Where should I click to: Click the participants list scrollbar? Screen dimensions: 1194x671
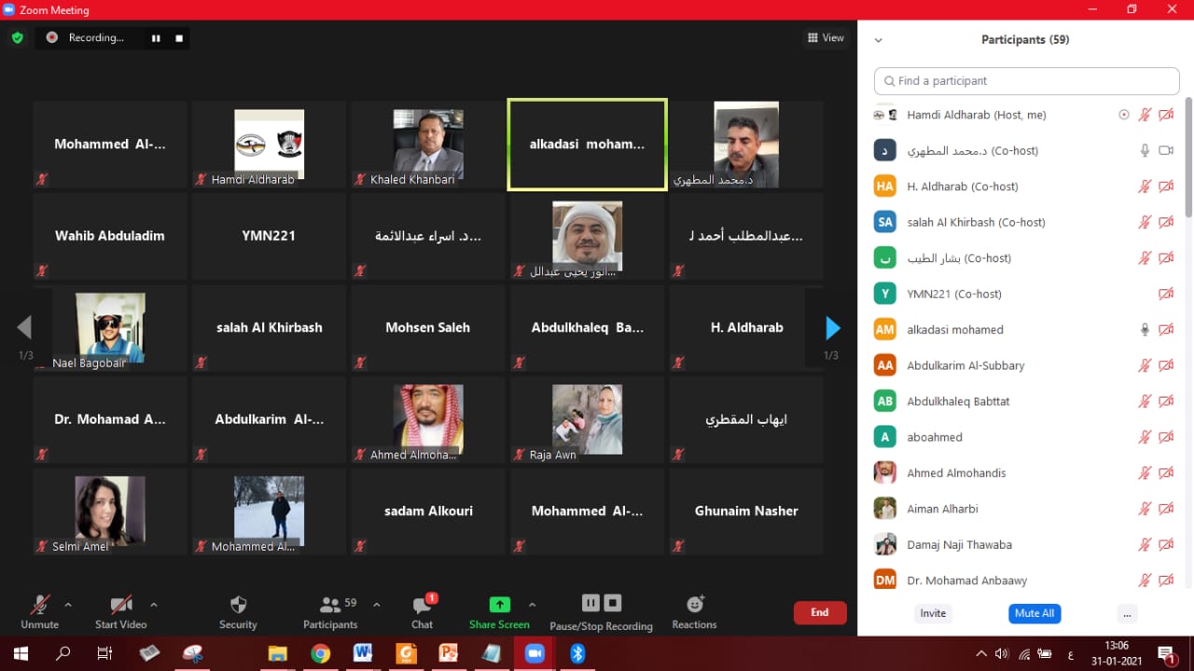[x=1187, y=159]
